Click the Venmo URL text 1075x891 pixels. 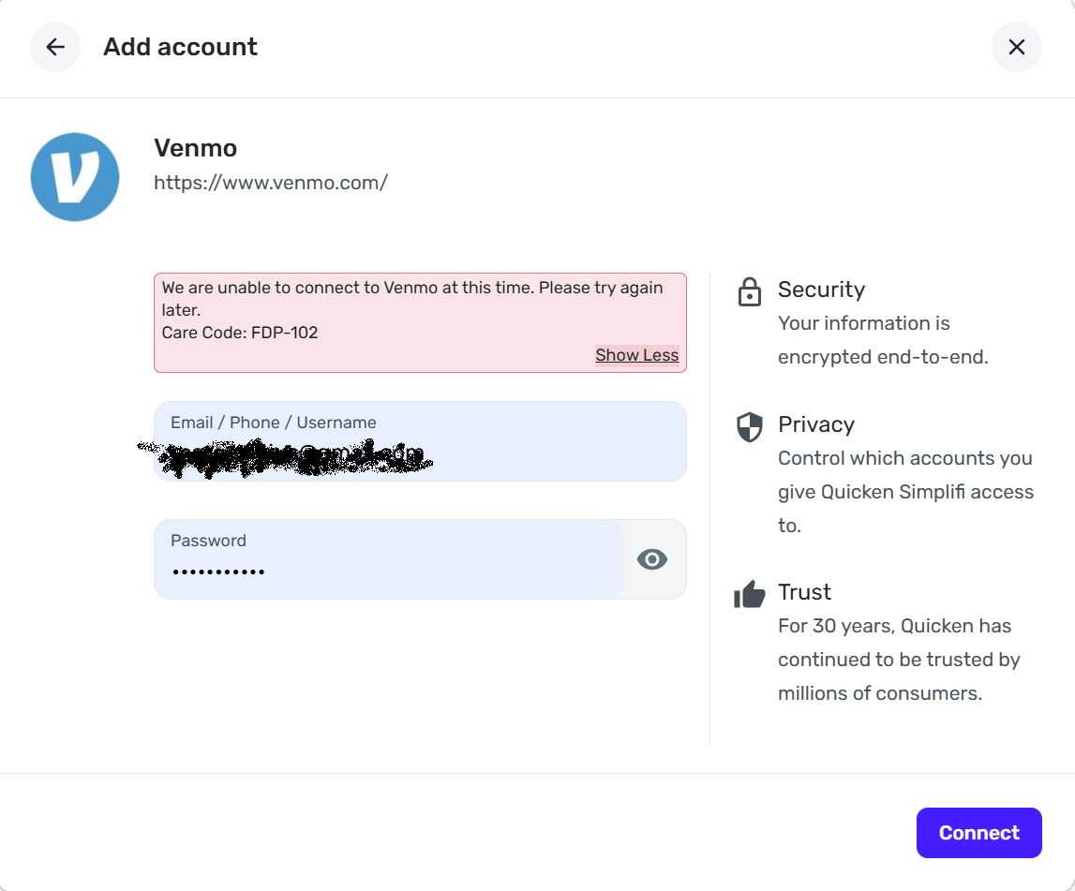(x=271, y=183)
